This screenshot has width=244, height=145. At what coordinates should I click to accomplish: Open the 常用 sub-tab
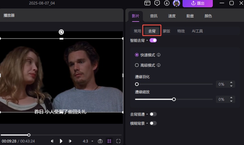coord(137,31)
